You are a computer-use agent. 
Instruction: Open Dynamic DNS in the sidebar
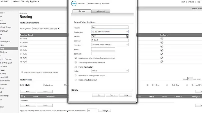coord(4,77)
